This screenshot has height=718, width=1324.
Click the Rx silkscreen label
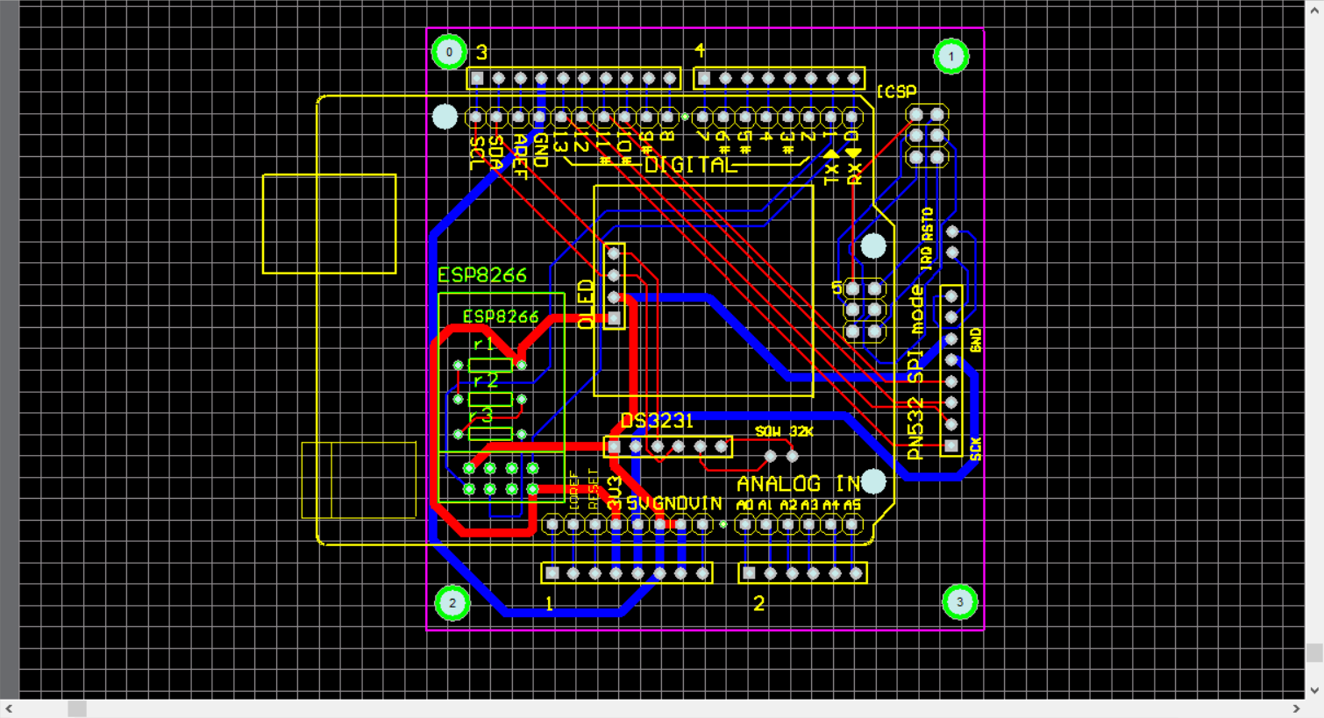(x=854, y=173)
